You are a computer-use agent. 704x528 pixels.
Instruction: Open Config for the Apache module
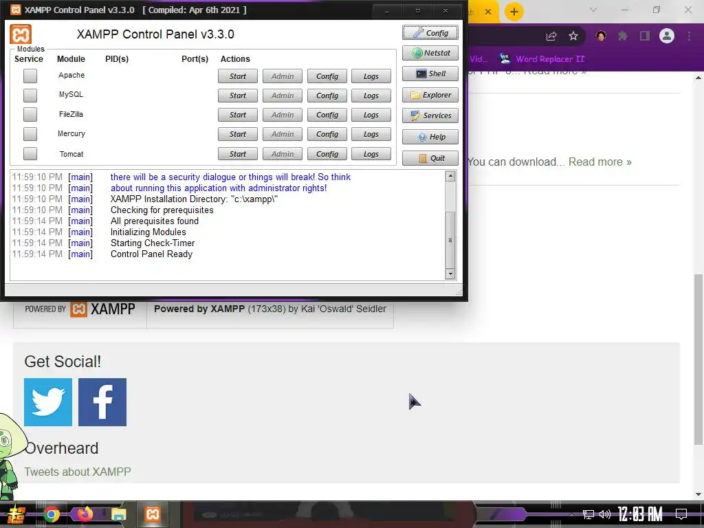[x=327, y=76]
